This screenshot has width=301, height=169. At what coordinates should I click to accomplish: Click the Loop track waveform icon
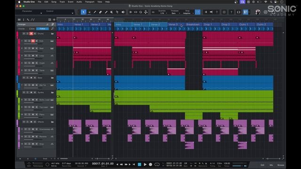pos(52,56)
